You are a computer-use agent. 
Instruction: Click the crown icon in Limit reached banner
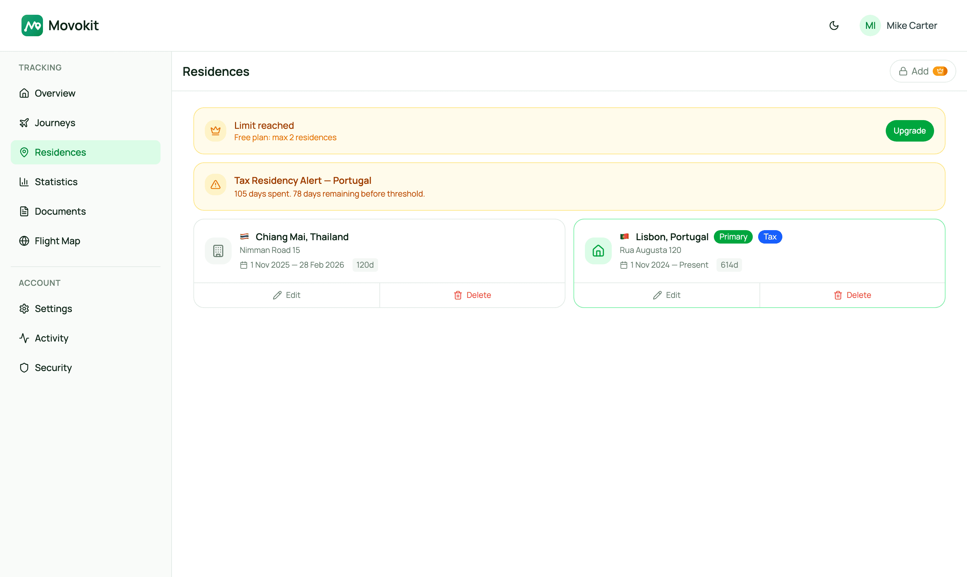pos(215,131)
